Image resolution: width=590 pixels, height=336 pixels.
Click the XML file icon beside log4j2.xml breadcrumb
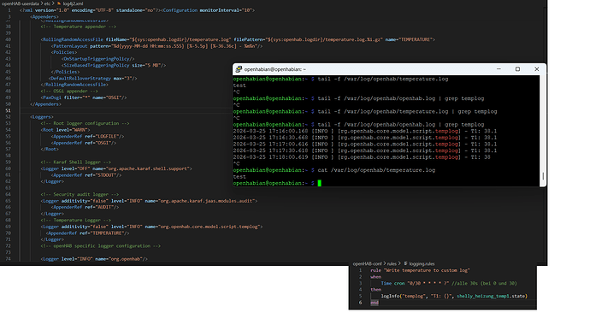(x=59, y=3)
